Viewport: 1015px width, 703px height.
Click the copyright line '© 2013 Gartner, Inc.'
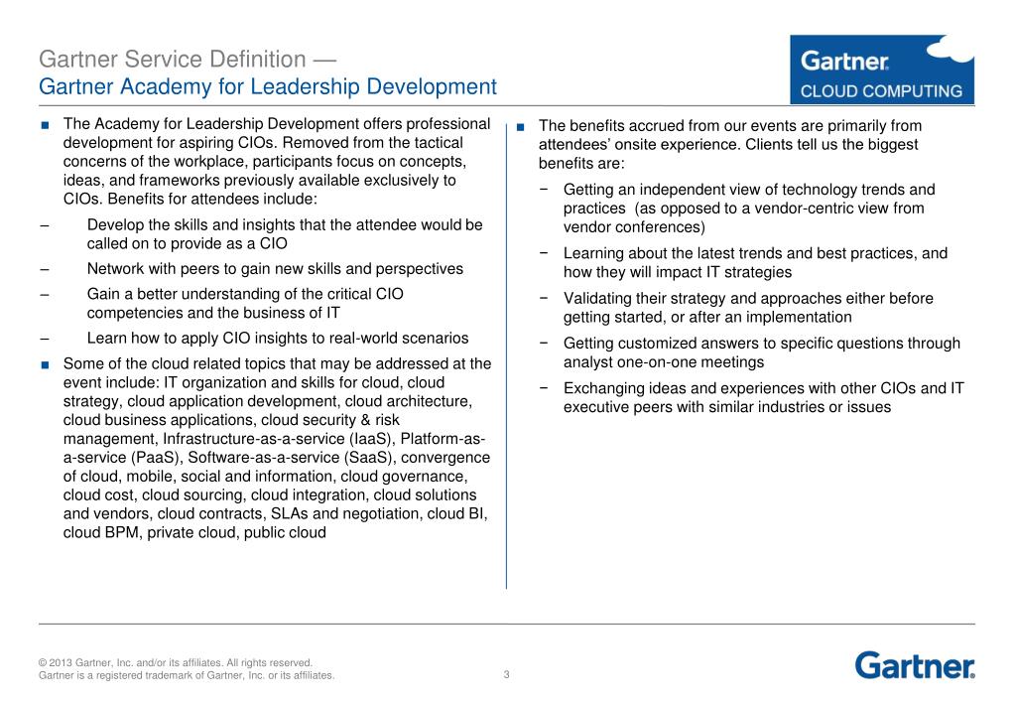click(176, 663)
